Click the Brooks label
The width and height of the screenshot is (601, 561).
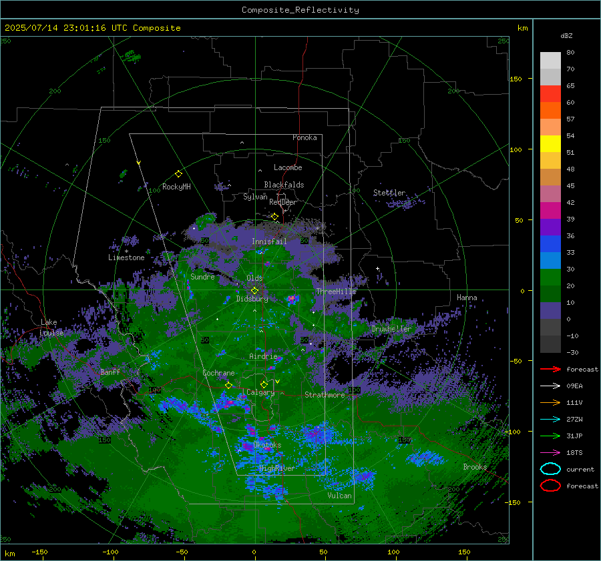[x=475, y=467]
